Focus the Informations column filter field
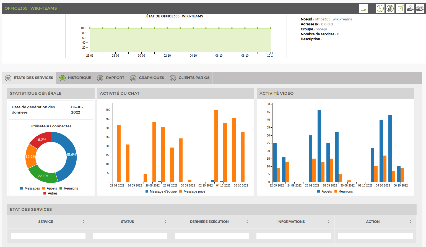The width and height of the screenshot is (426, 247). coord(294,236)
